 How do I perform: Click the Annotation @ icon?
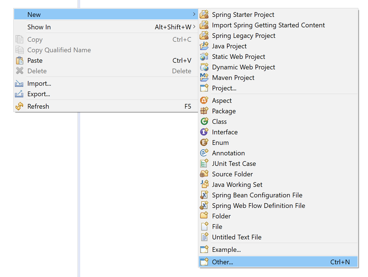click(204, 153)
